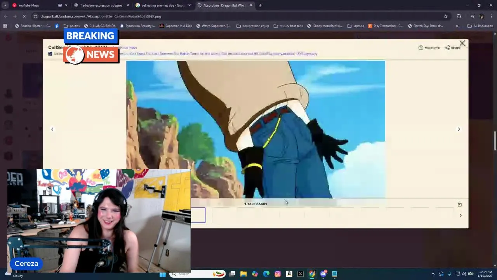This screenshot has width=497, height=280.
Task: Open the Etsy Transaction bookmark
Action: [385, 26]
